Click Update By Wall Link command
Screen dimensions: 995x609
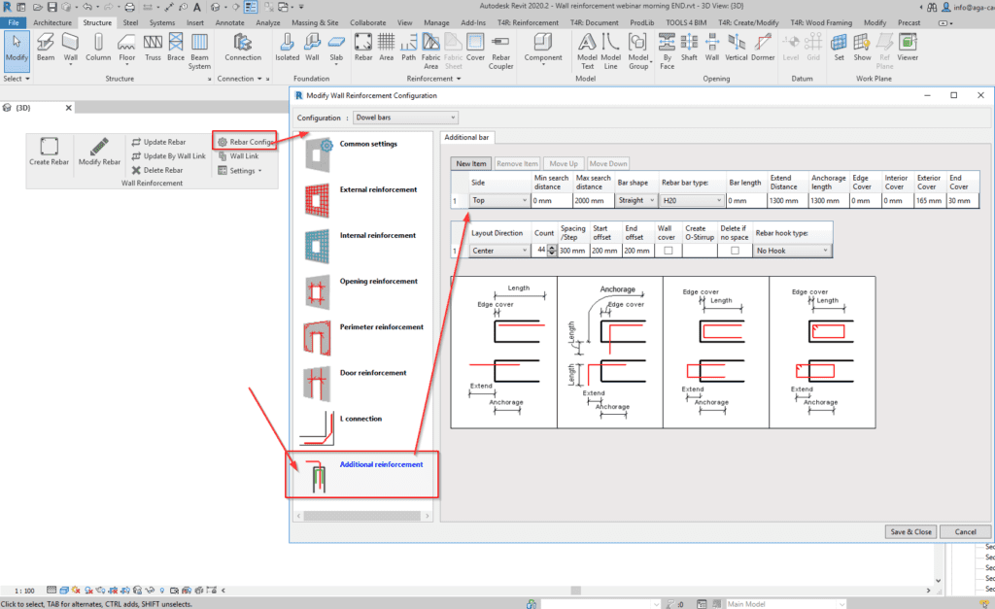pyautogui.click(x=169, y=156)
